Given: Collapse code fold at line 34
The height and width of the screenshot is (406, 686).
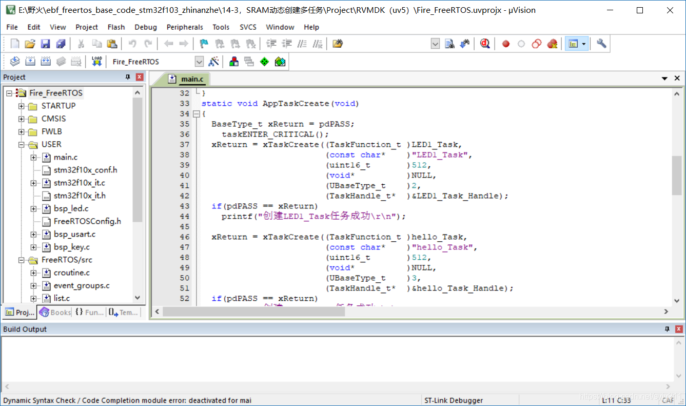Looking at the screenshot, I should (196, 114).
